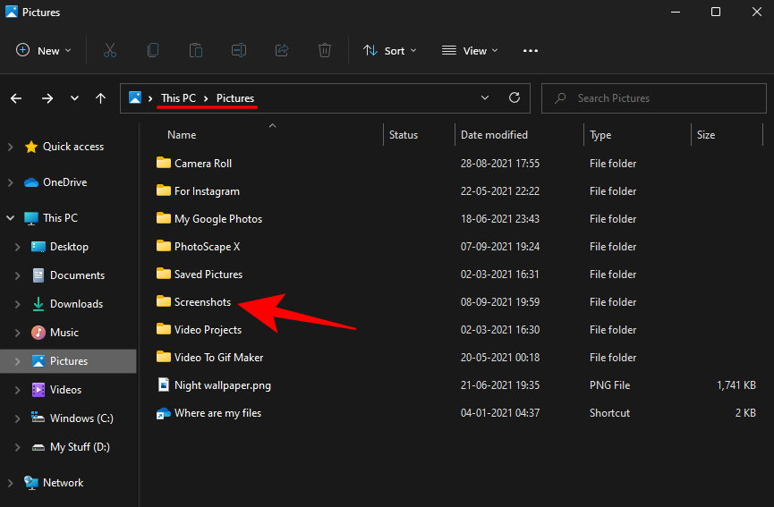Navigate back using the back arrow
The image size is (774, 507).
pos(17,98)
